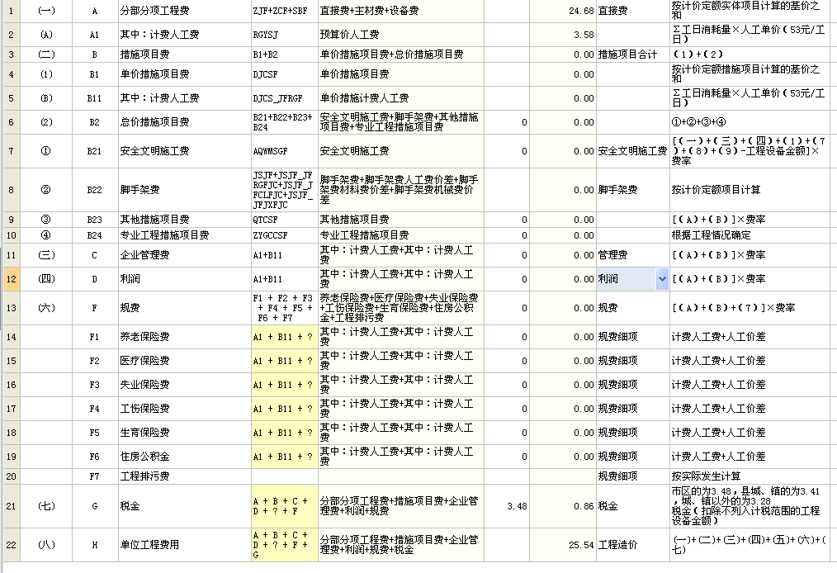Click the name cell 措施项目费
837x573 pixels.
coord(185,54)
